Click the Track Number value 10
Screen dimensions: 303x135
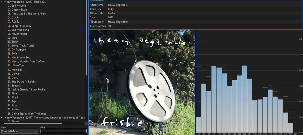click(109, 26)
